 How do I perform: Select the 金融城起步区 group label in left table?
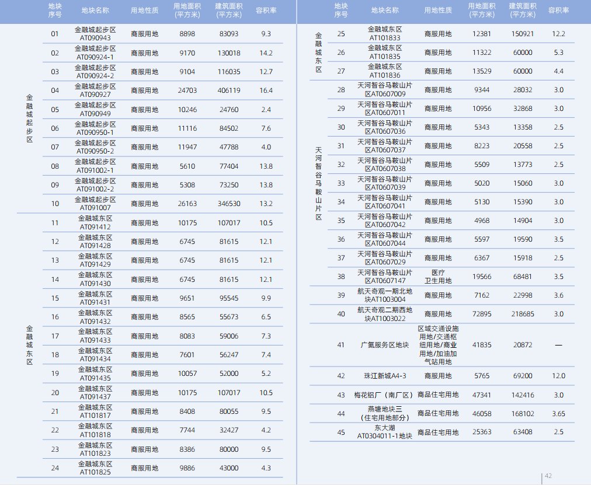coord(29,118)
